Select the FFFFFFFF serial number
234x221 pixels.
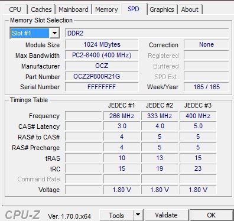pos(102,87)
